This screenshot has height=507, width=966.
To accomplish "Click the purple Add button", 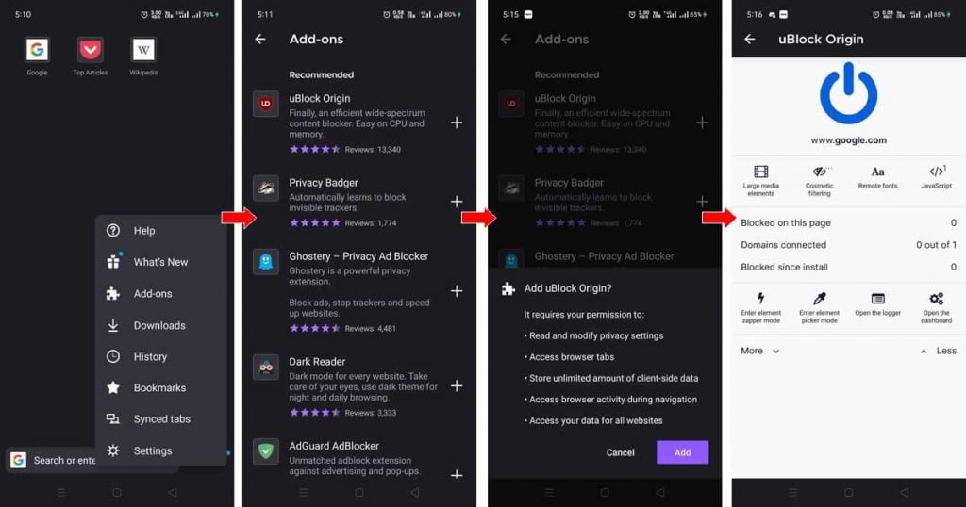I will [x=682, y=452].
